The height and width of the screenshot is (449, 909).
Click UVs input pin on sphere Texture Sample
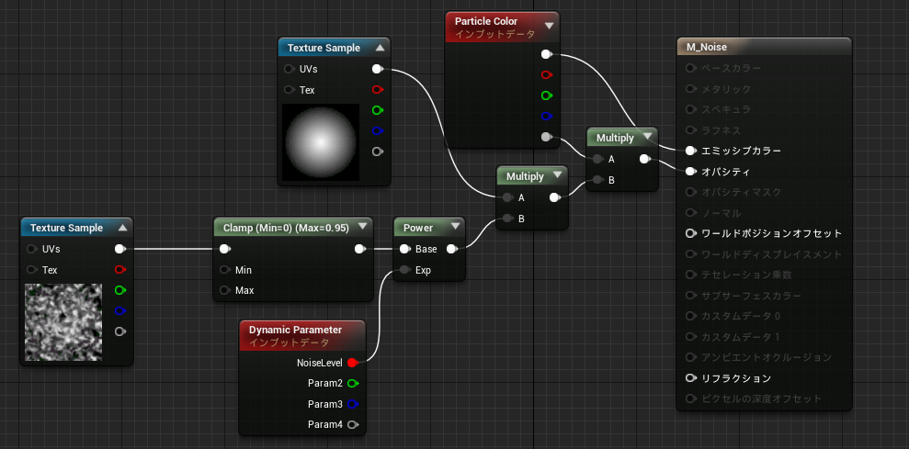coord(290,69)
